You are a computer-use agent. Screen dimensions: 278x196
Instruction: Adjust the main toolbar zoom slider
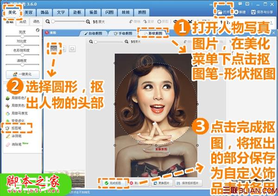click(68, 21)
